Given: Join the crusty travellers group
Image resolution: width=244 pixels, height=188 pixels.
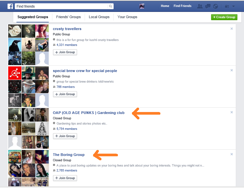Looking at the screenshot, I should coord(65,52).
